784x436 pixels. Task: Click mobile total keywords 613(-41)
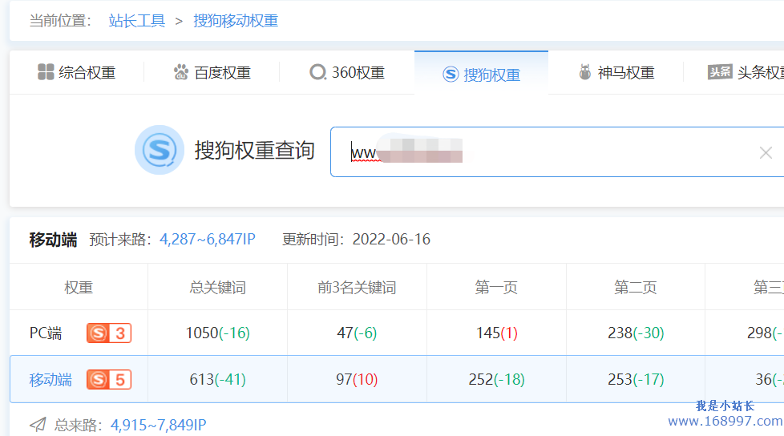(x=217, y=380)
